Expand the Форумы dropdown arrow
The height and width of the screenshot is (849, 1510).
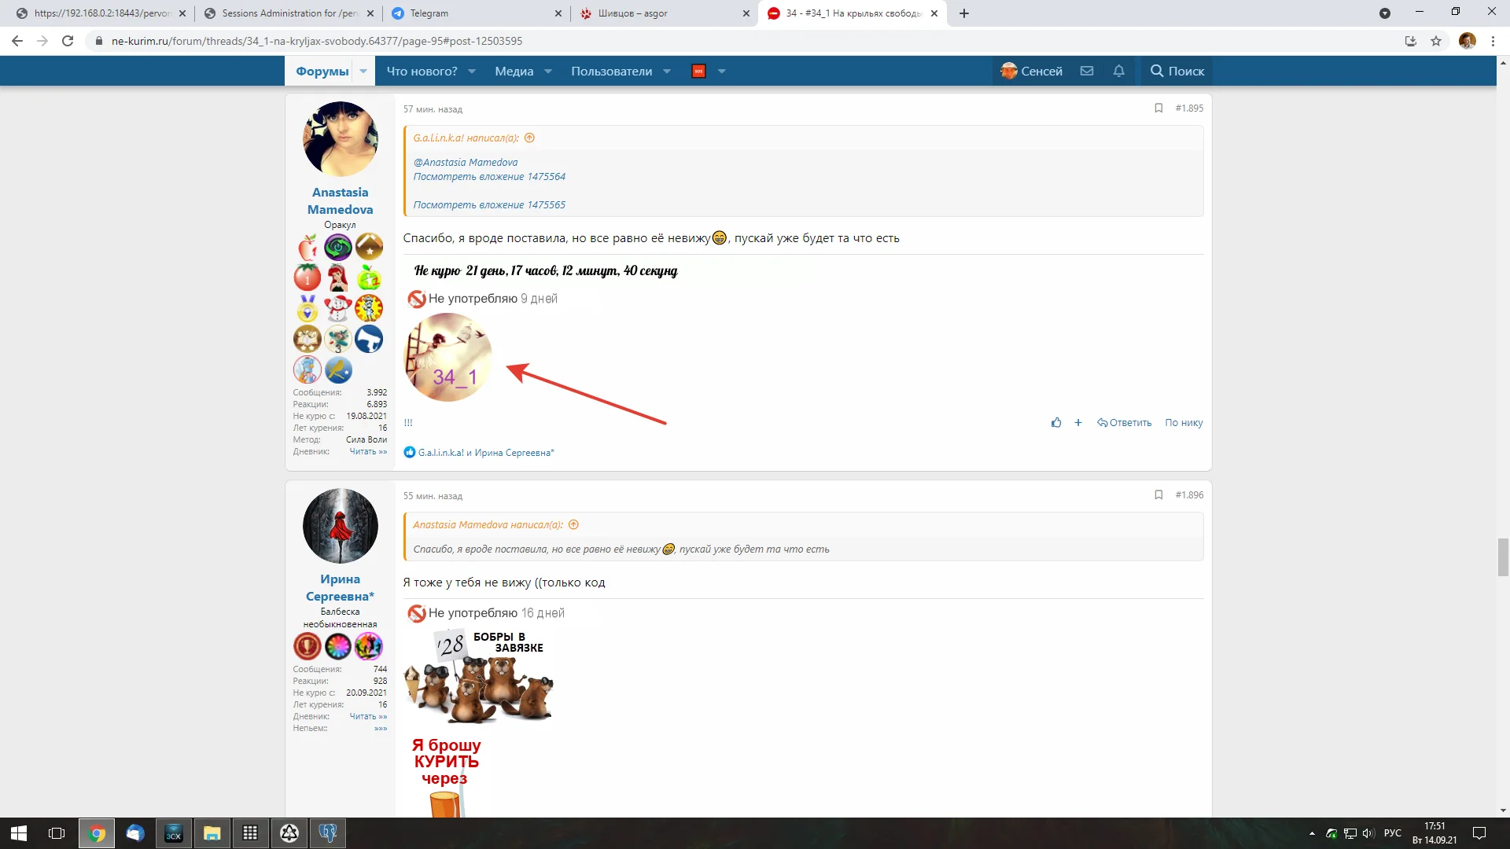(x=363, y=72)
